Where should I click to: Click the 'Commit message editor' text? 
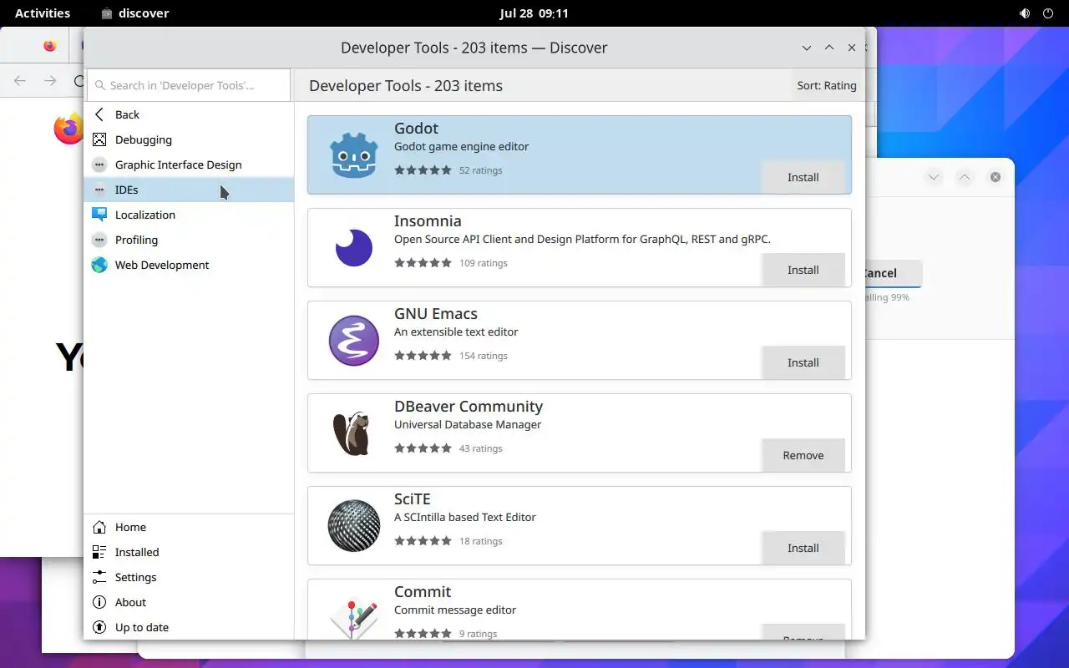(455, 610)
